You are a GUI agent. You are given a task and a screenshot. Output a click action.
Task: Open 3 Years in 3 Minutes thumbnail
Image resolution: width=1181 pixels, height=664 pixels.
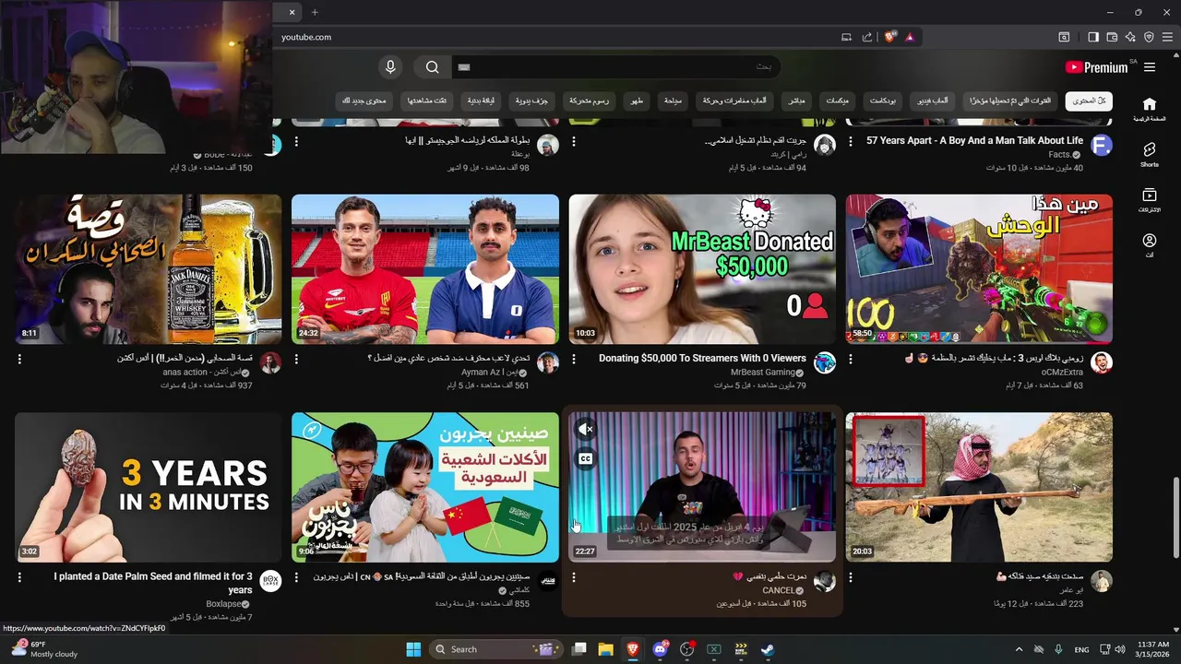click(x=148, y=487)
